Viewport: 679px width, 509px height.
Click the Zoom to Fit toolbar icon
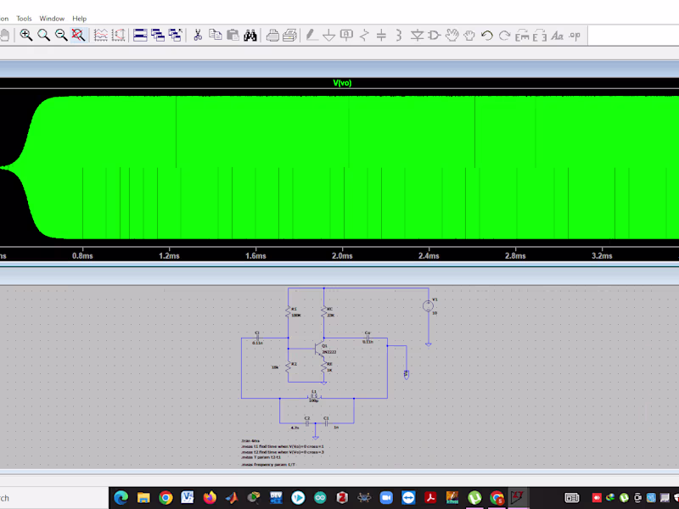click(x=78, y=35)
